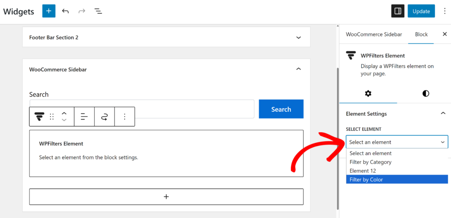Image resolution: width=451 pixels, height=218 pixels.
Task: Switch to the Block tab
Action: 421,35
